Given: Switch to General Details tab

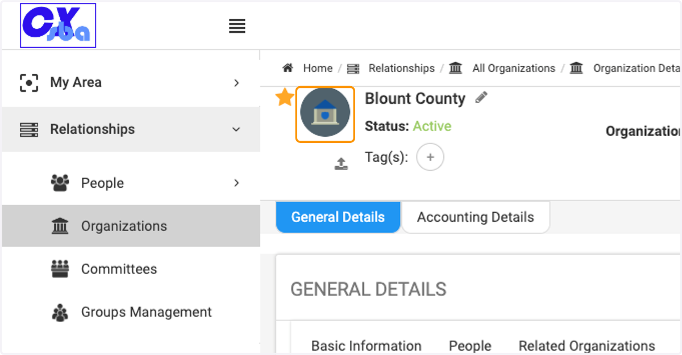Looking at the screenshot, I should coord(338,217).
